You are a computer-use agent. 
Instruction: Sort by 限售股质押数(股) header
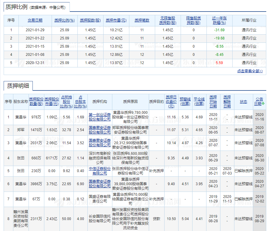(193, 20)
